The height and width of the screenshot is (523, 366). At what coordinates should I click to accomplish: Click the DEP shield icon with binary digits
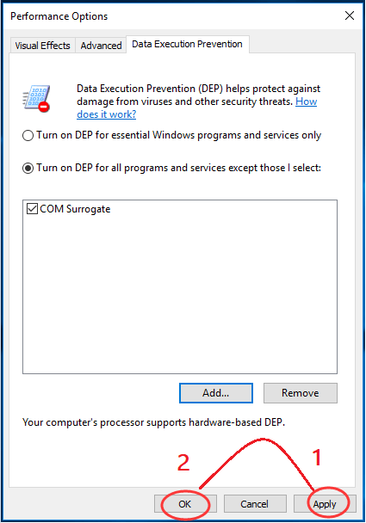click(36, 98)
